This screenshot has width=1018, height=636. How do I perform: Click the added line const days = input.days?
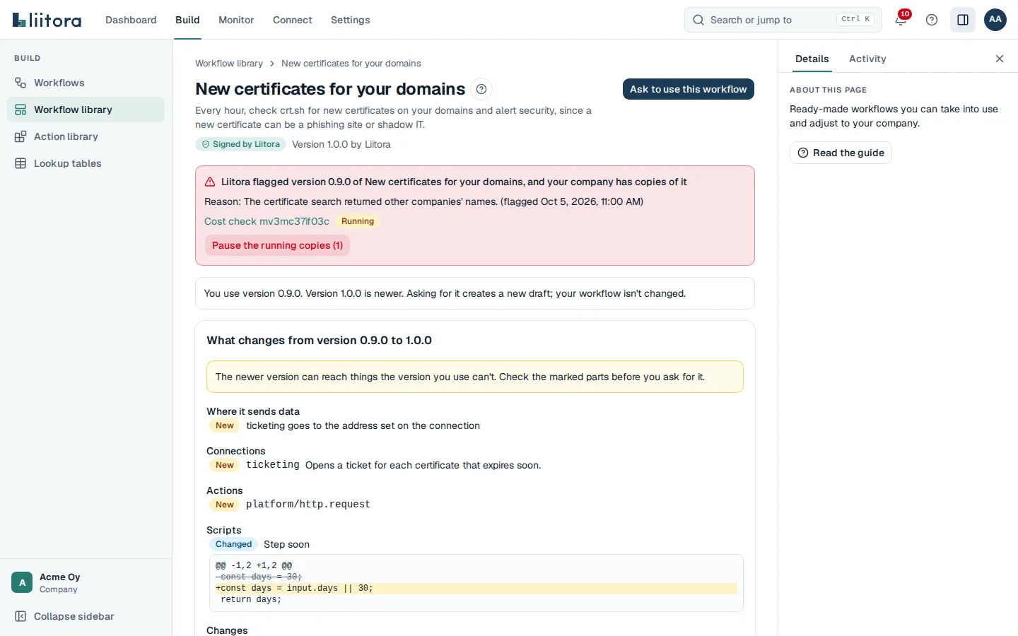tap(476, 588)
